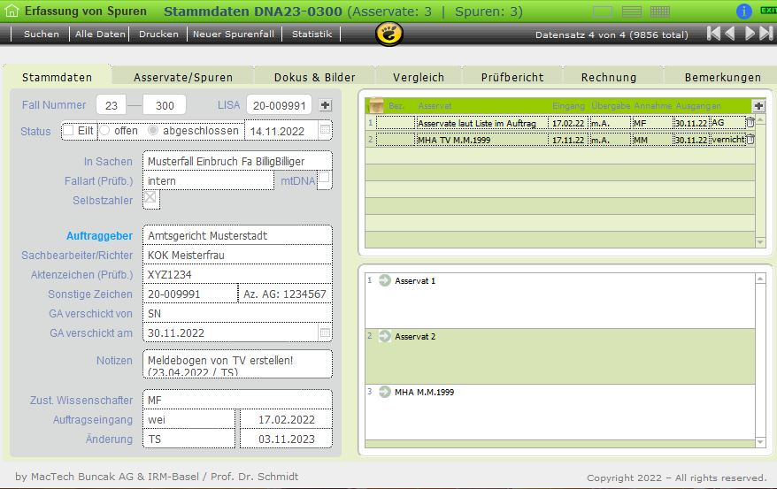Open the Vergleich tab
The image size is (777, 489).
pos(419,78)
